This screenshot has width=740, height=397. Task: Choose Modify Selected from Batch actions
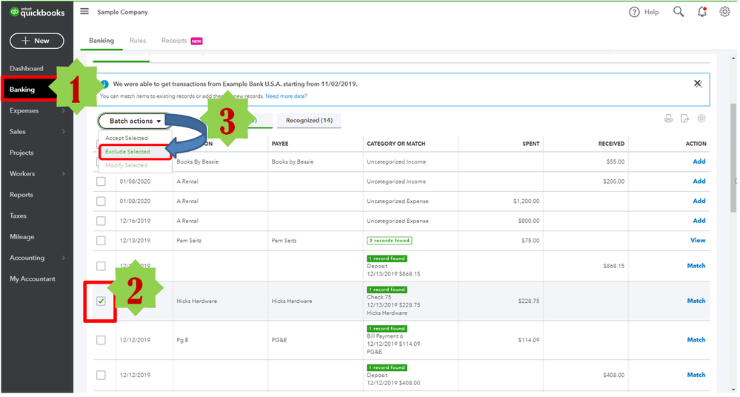pos(126,165)
